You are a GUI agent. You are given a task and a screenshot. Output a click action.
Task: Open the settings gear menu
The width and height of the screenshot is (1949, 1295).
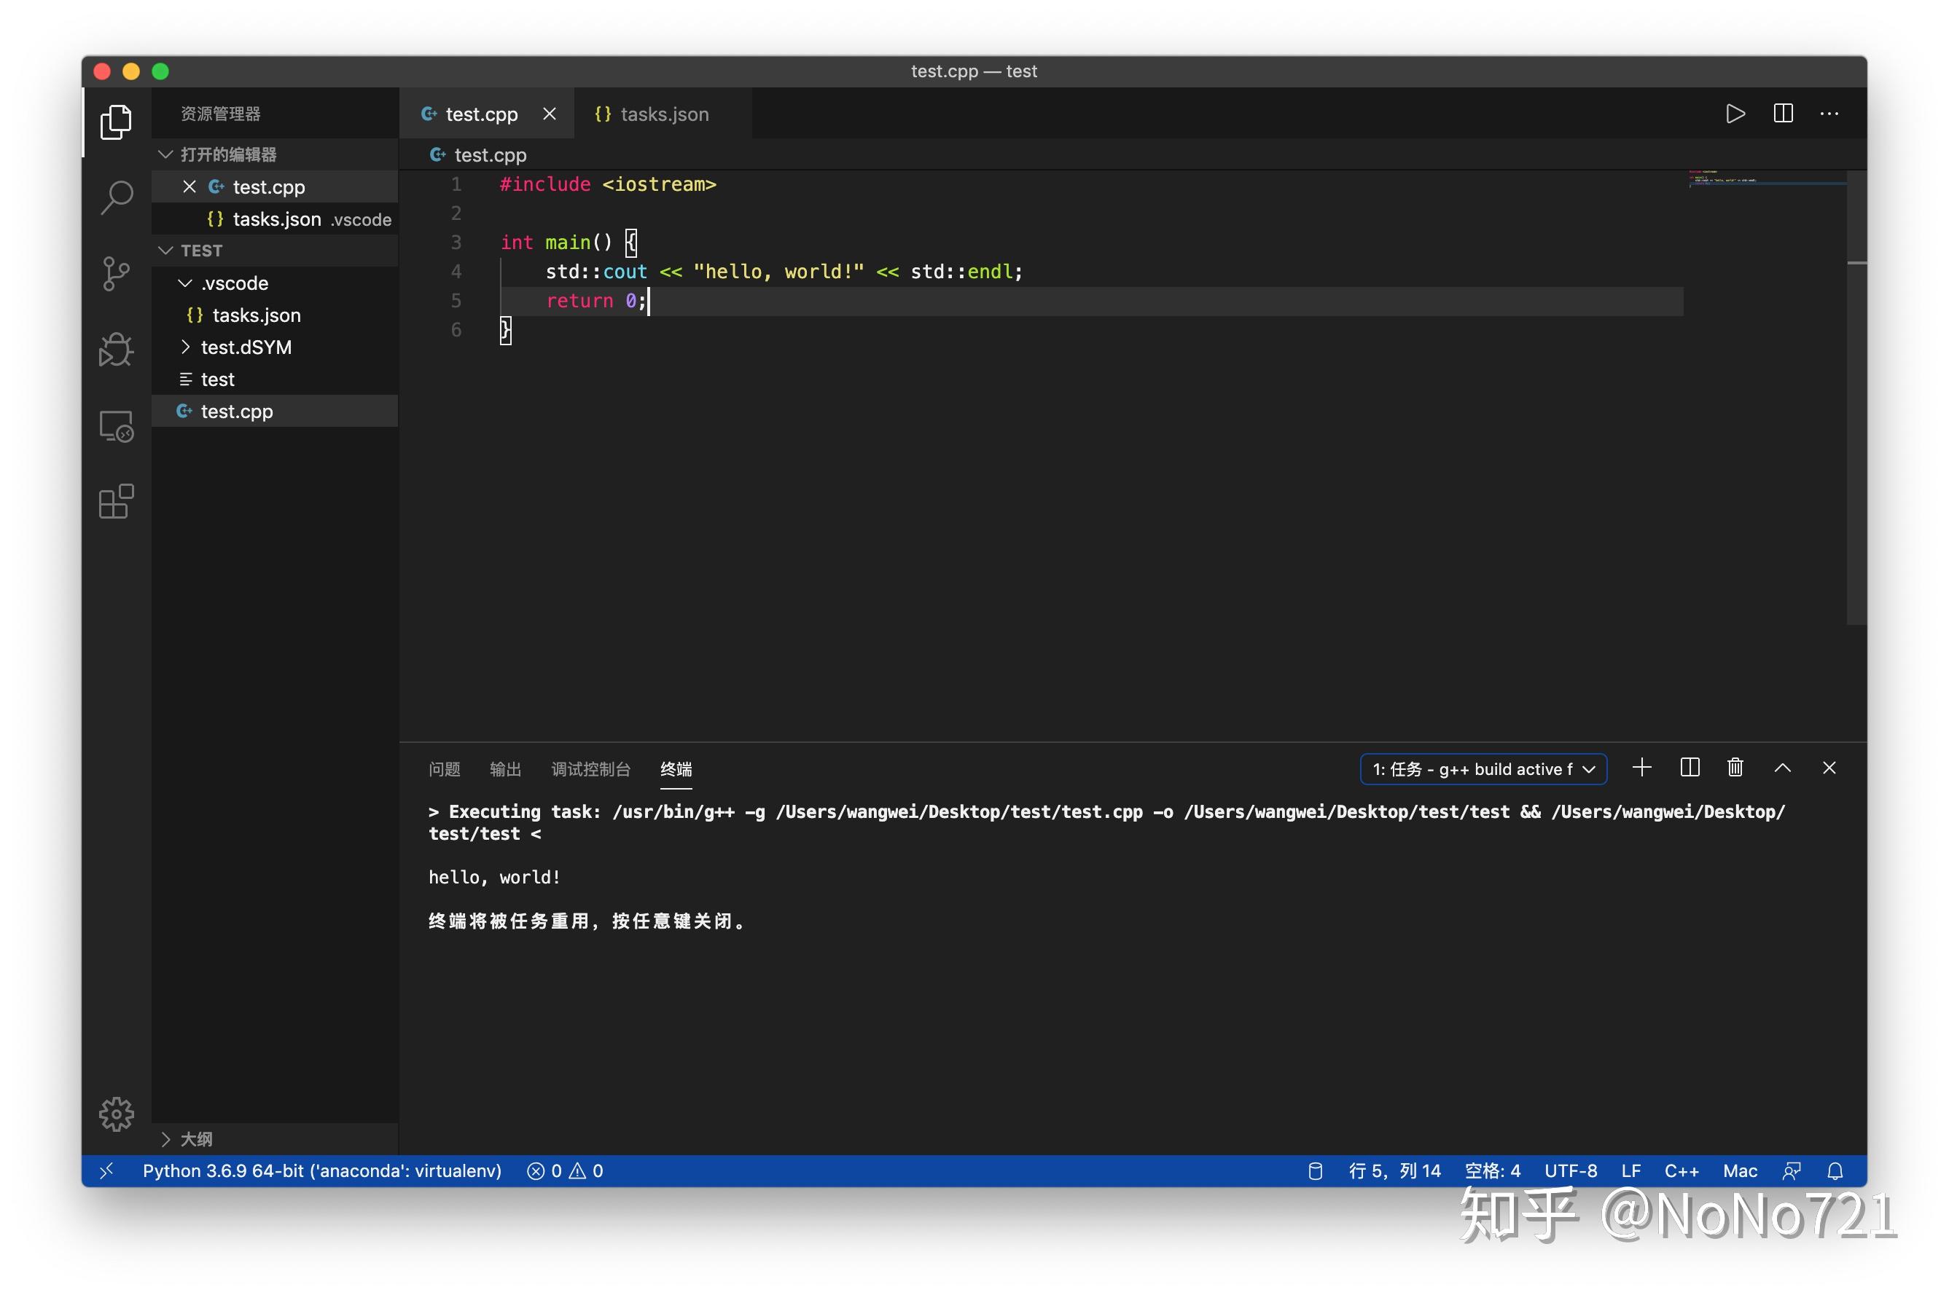click(116, 1114)
